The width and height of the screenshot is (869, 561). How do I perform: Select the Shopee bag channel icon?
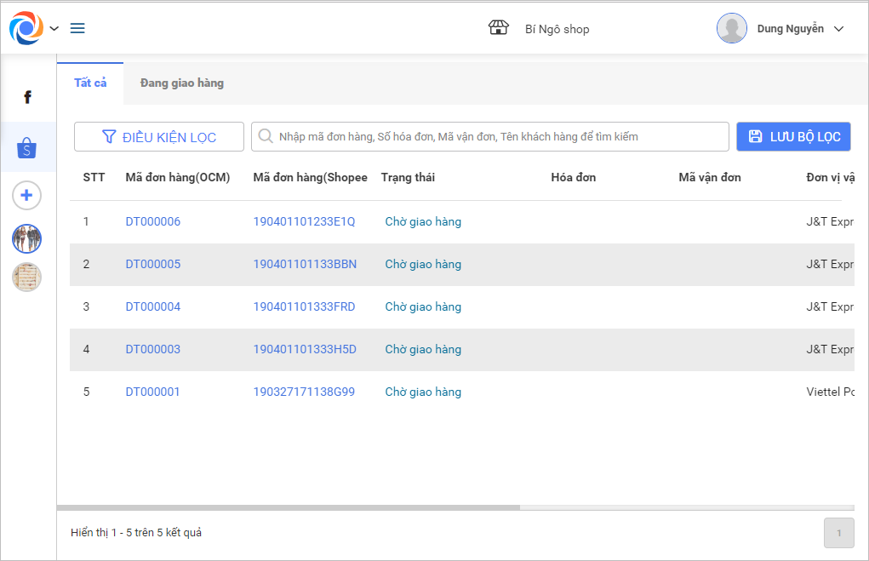(x=26, y=146)
